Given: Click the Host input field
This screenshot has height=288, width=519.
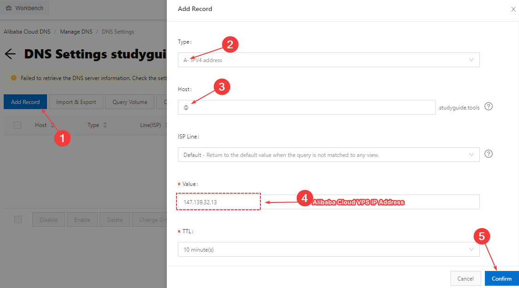Looking at the screenshot, I should pos(307,107).
